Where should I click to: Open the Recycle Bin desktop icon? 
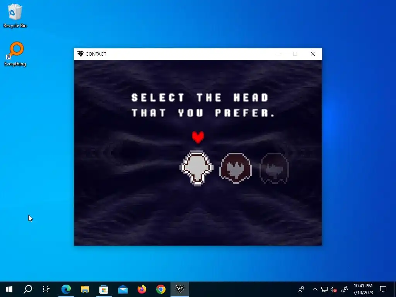(x=15, y=15)
